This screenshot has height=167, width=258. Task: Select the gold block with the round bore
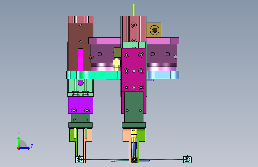coord(154,30)
